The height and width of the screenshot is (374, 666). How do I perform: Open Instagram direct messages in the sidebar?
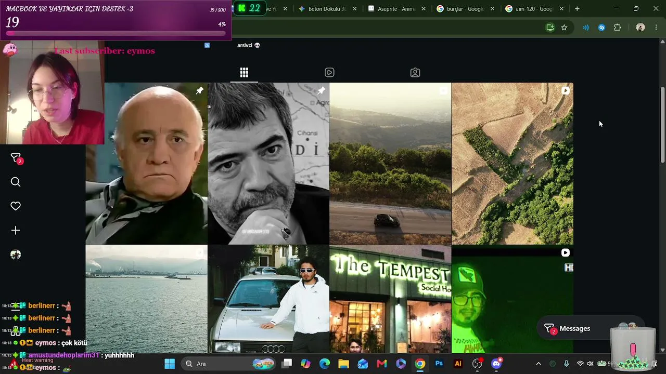point(16,158)
